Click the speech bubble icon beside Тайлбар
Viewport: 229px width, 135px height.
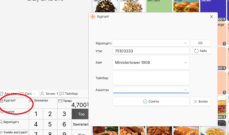click(62, 94)
